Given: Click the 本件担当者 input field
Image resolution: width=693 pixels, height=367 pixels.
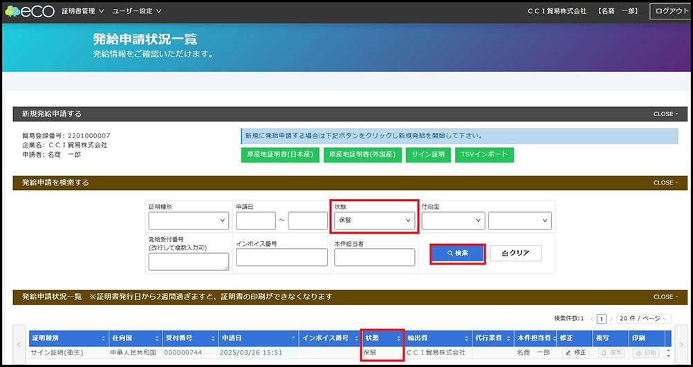Looking at the screenshot, I should pos(374,258).
